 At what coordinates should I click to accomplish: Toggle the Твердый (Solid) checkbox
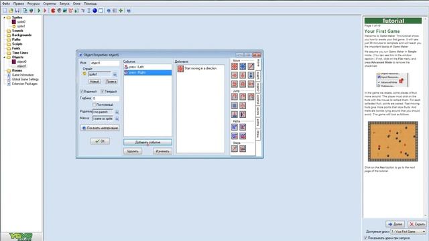pyautogui.click(x=102, y=91)
